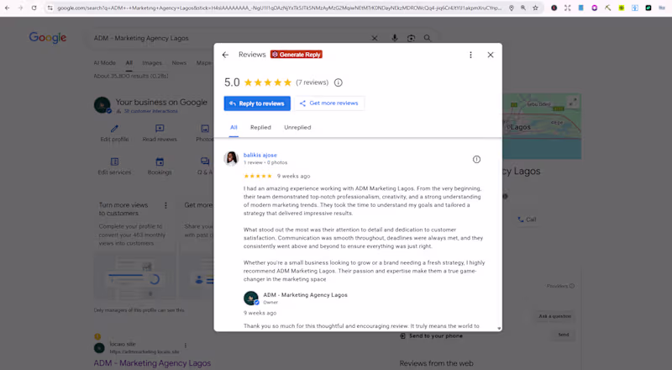Click Bookings calendar icon
The height and width of the screenshot is (370, 672).
160,161
